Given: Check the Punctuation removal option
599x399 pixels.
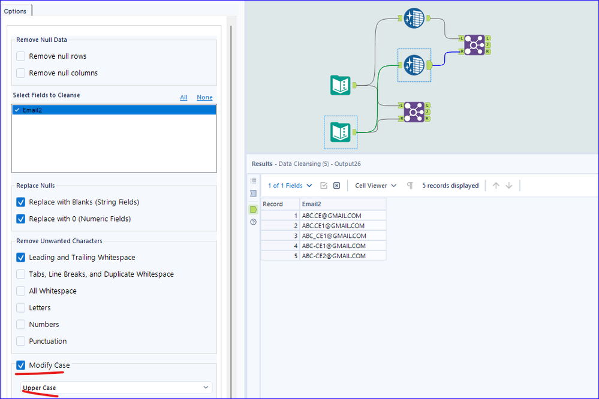Looking at the screenshot, I should click(21, 341).
